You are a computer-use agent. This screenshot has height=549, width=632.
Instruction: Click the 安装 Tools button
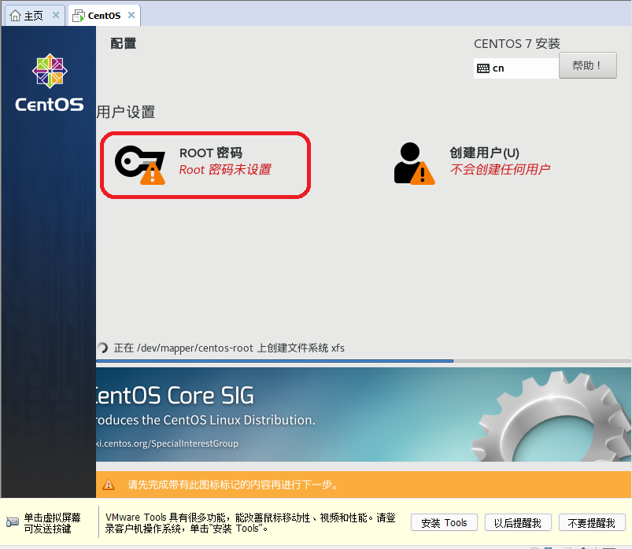[x=444, y=521]
